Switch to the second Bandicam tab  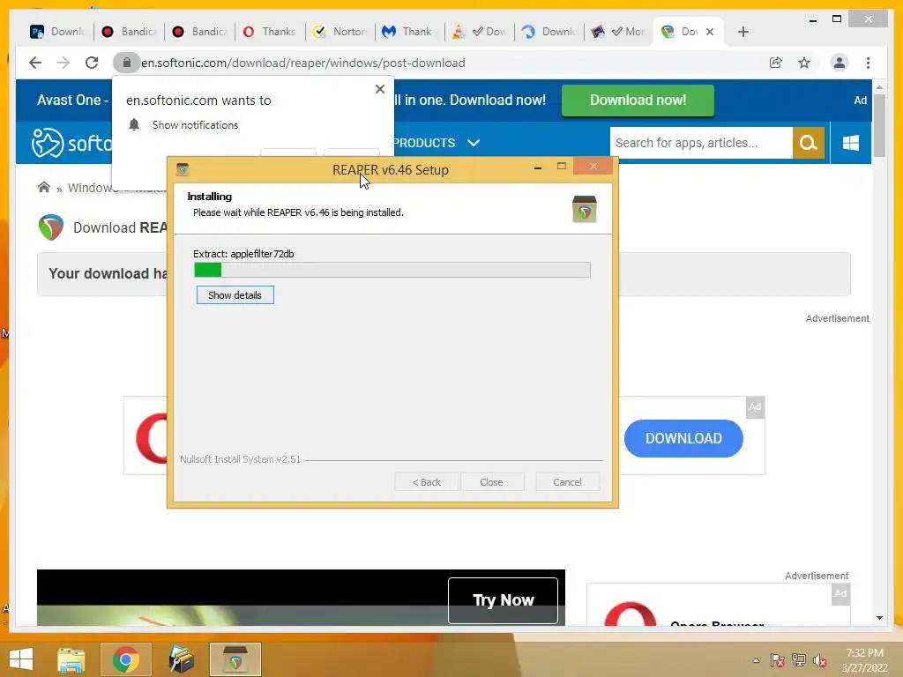[x=200, y=32]
